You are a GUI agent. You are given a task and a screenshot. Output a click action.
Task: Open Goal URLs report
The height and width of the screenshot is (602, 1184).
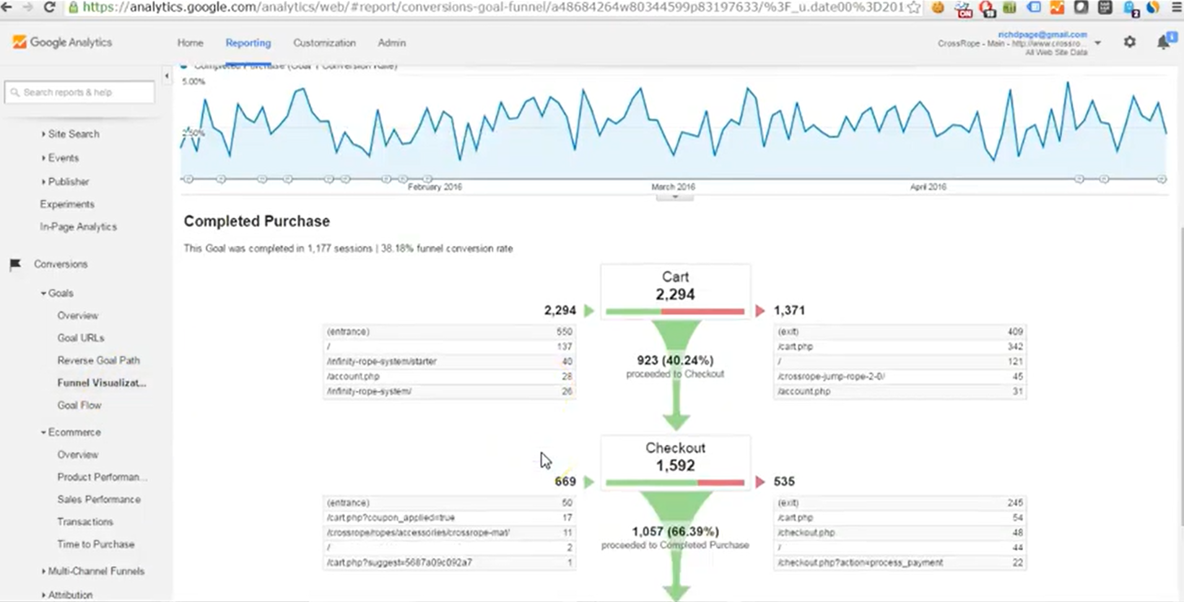[81, 338]
